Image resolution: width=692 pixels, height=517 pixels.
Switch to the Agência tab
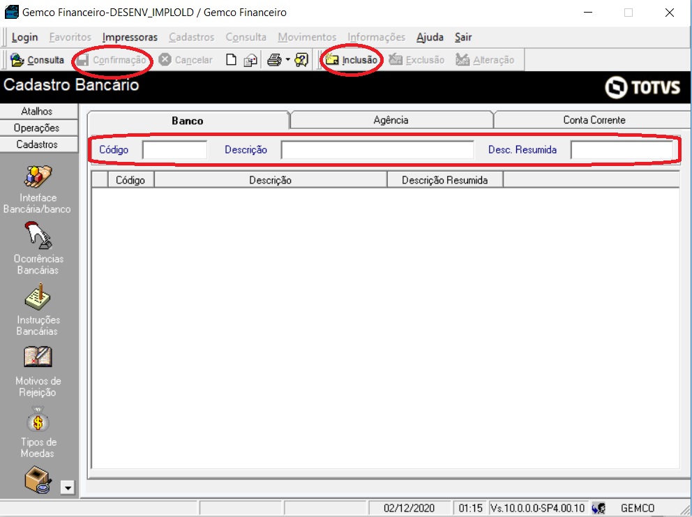[391, 119]
